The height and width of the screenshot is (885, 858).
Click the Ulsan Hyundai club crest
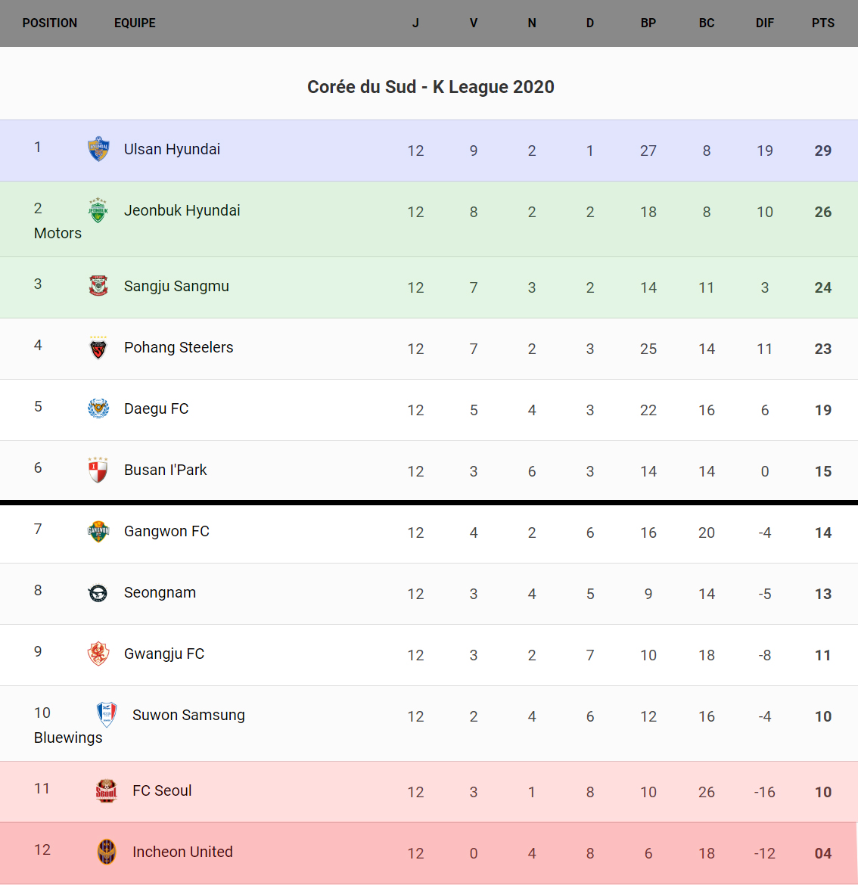98,149
